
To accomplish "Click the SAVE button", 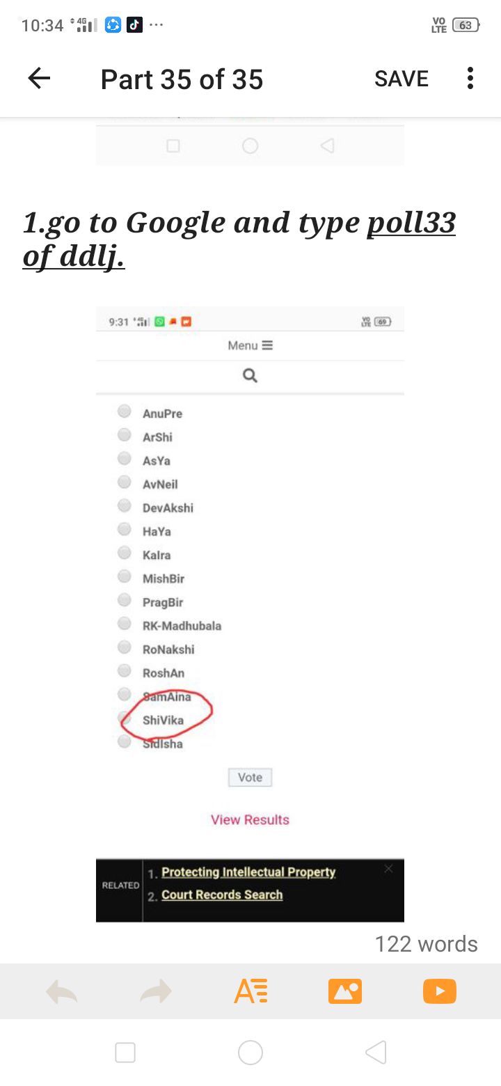I will (401, 79).
